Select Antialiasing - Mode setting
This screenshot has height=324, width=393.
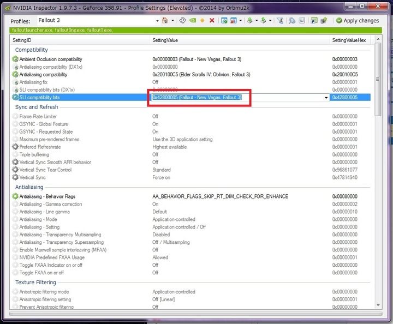pos(190,219)
